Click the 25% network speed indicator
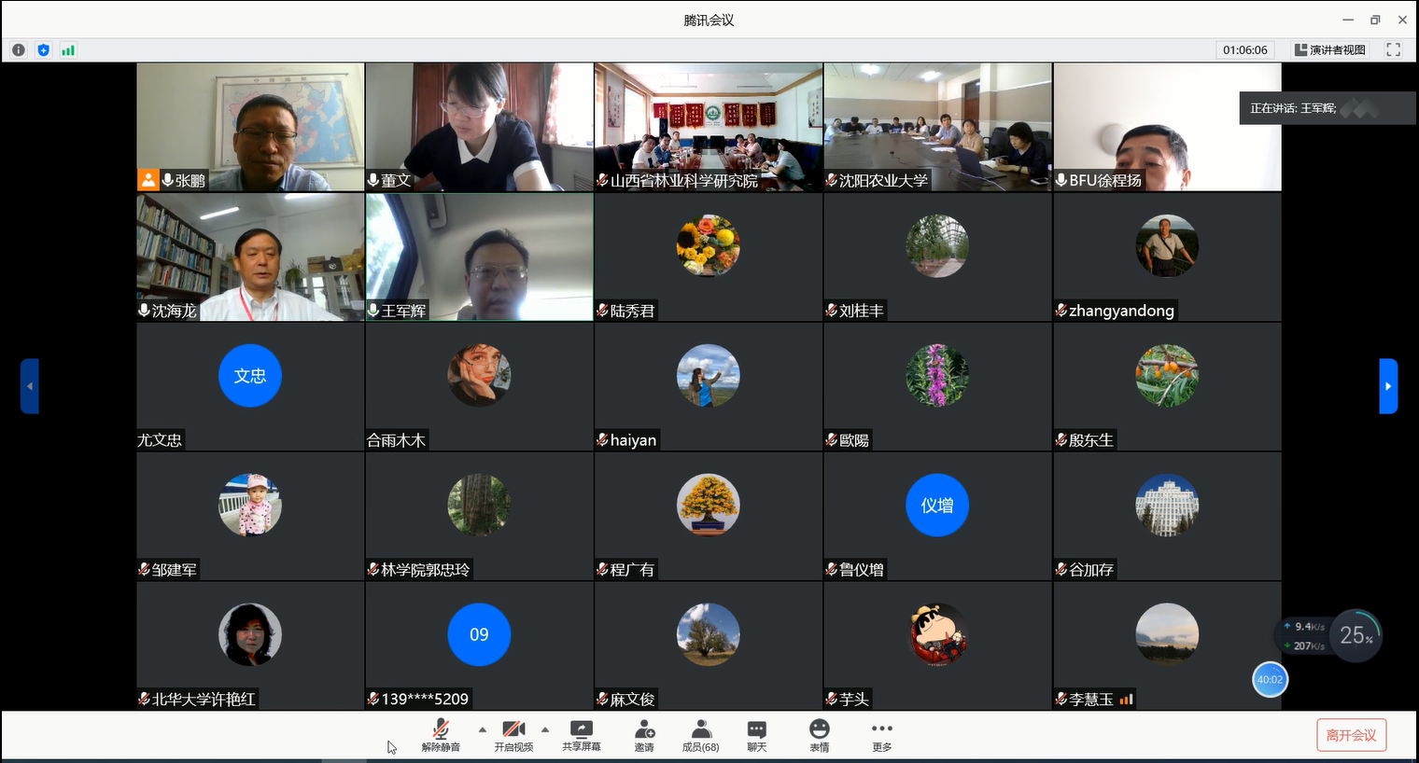The height and width of the screenshot is (763, 1419). click(x=1356, y=635)
